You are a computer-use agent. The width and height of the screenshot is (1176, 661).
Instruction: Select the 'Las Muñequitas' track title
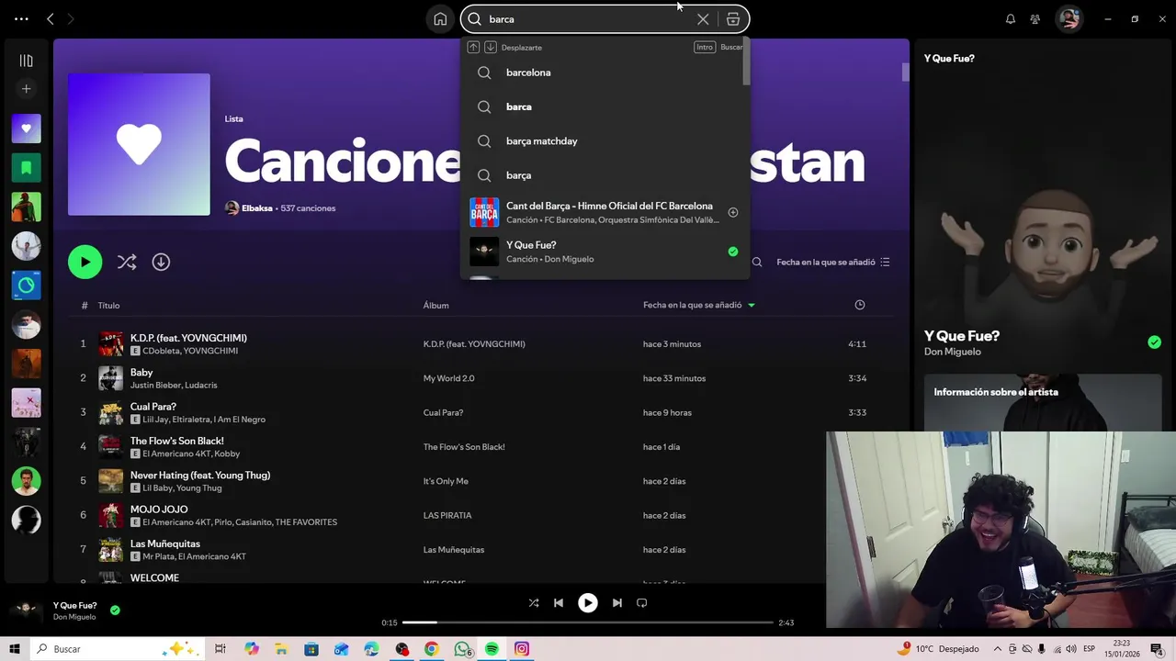[165, 544]
